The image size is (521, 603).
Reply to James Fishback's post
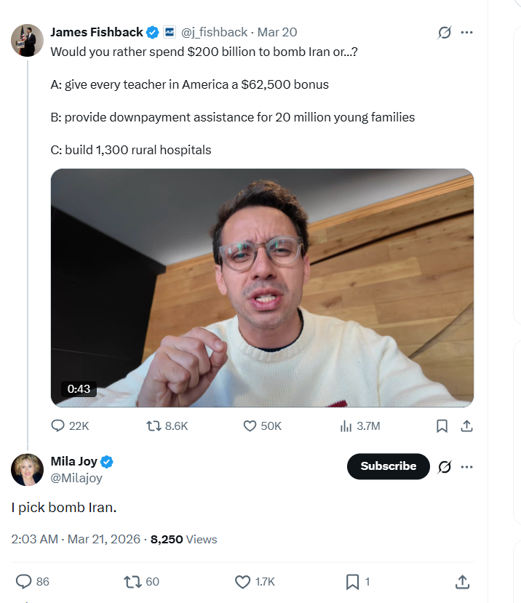click(x=58, y=426)
